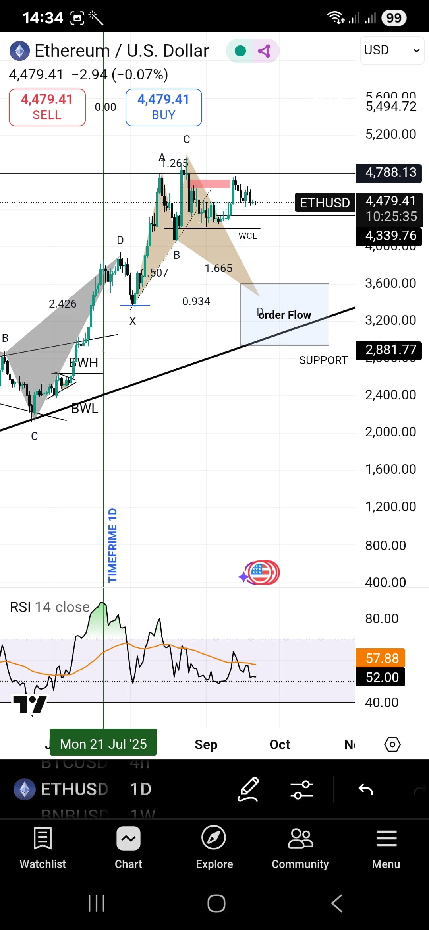Tap the 5,494.72 price label
Viewport: 429px width, 930px height.
391,107
